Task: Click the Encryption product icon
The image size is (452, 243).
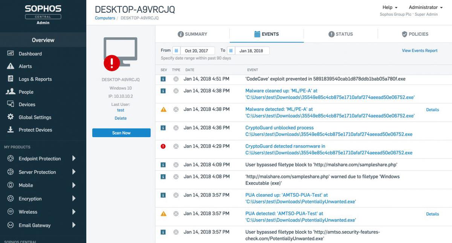Action: [x=11, y=198]
